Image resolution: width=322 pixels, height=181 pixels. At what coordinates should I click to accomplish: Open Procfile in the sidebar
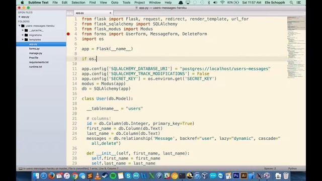[x=34, y=58]
